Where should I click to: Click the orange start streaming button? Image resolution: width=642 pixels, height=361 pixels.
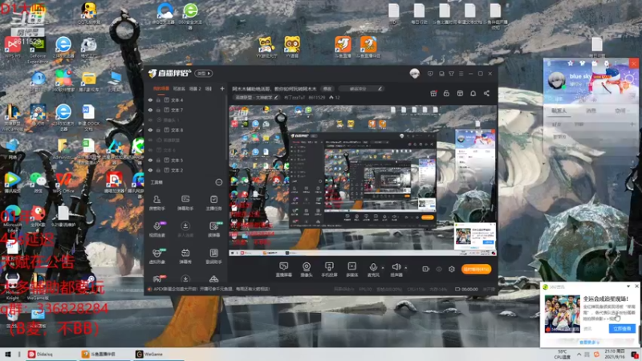pyautogui.click(x=476, y=269)
